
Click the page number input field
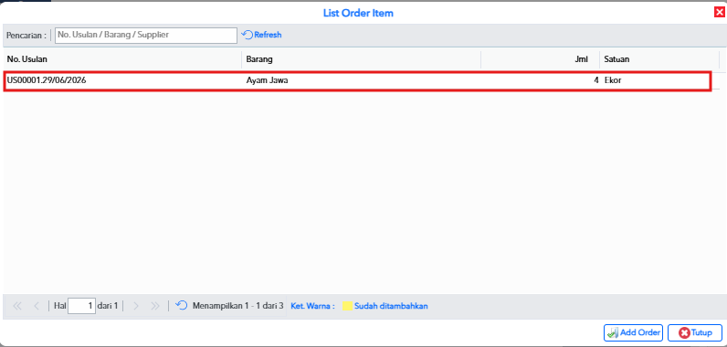click(81, 306)
